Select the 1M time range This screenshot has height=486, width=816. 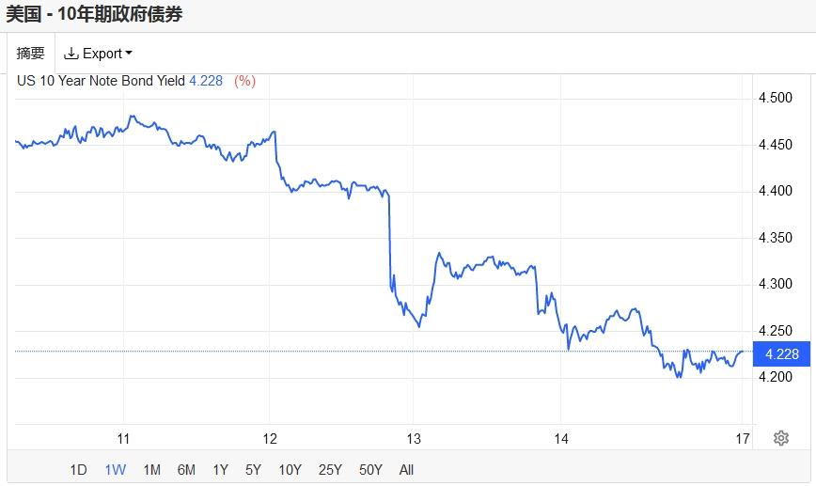click(x=151, y=469)
